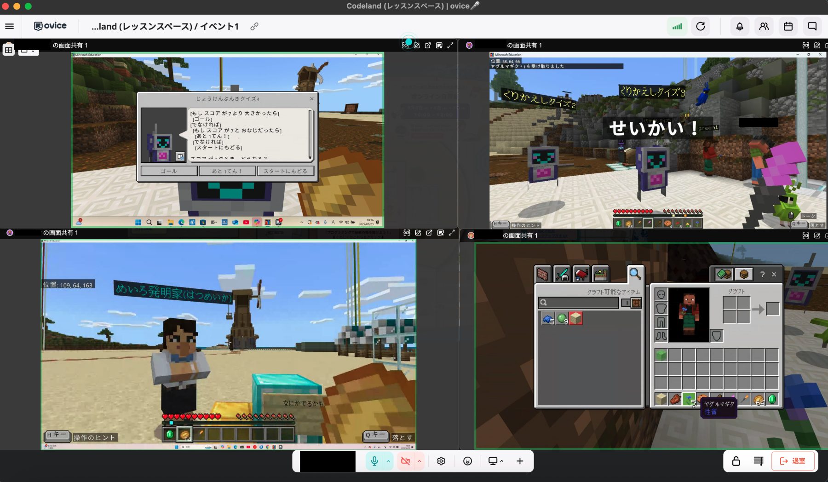Viewport: 828px width, 482px height.
Task: Expand microphone device options chevron
Action: [x=388, y=461]
